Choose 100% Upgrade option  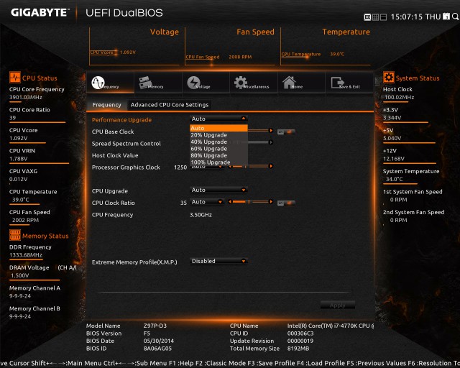click(x=218, y=162)
